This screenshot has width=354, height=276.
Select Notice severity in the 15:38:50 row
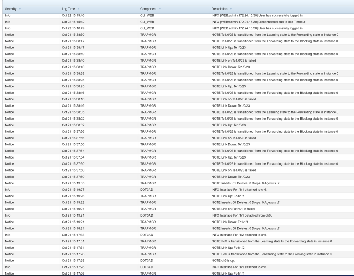tap(10, 35)
